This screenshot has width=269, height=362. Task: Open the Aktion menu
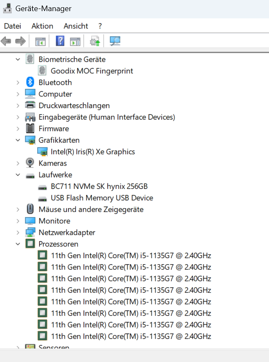42,26
